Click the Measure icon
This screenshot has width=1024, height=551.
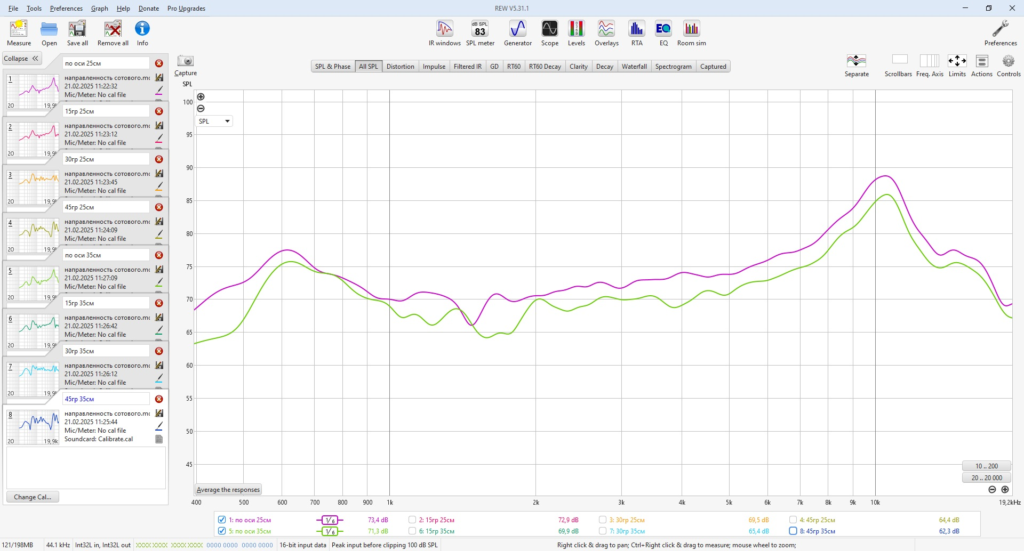19,33
